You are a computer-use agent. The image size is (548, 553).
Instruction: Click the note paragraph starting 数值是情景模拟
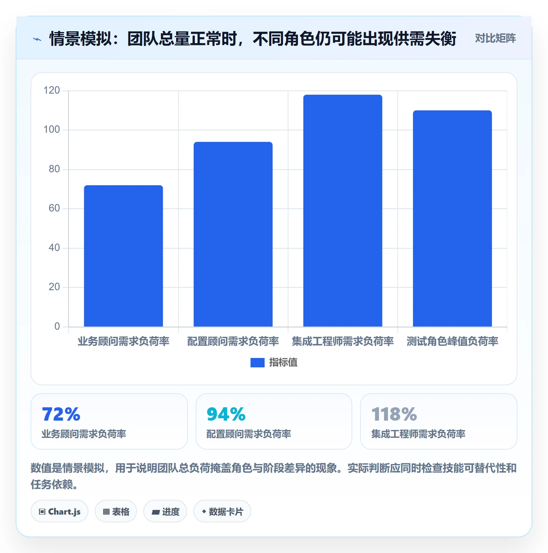tap(274, 476)
